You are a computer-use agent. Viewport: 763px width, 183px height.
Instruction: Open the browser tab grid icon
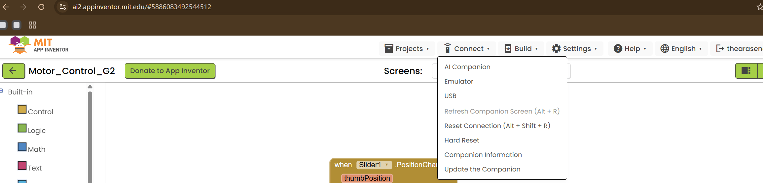[x=32, y=25]
